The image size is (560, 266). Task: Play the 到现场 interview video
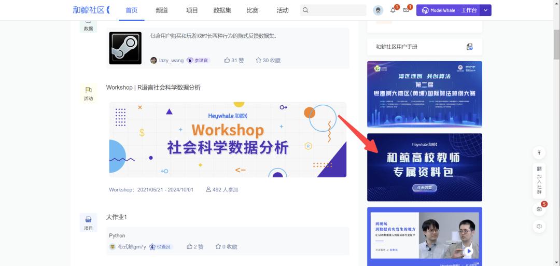(469, 251)
